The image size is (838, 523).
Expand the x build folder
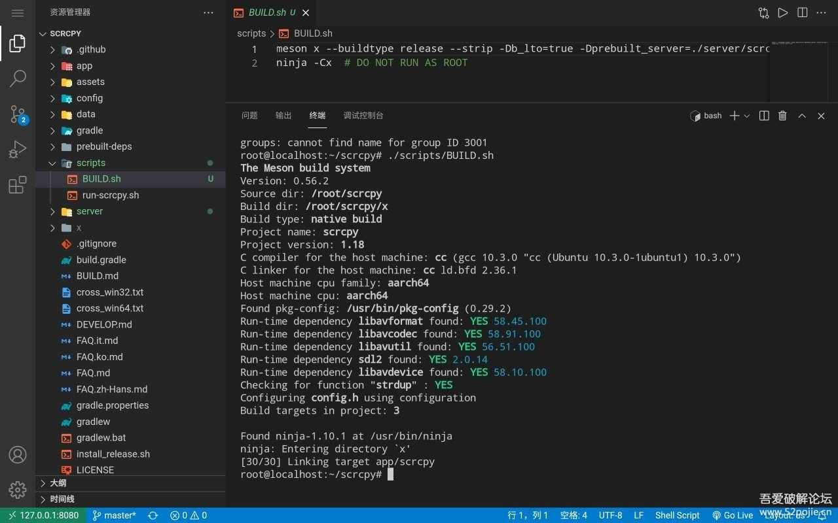pos(131,228)
